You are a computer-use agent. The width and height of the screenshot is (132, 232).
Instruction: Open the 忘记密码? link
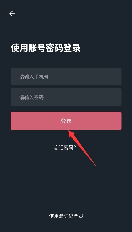click(65, 147)
